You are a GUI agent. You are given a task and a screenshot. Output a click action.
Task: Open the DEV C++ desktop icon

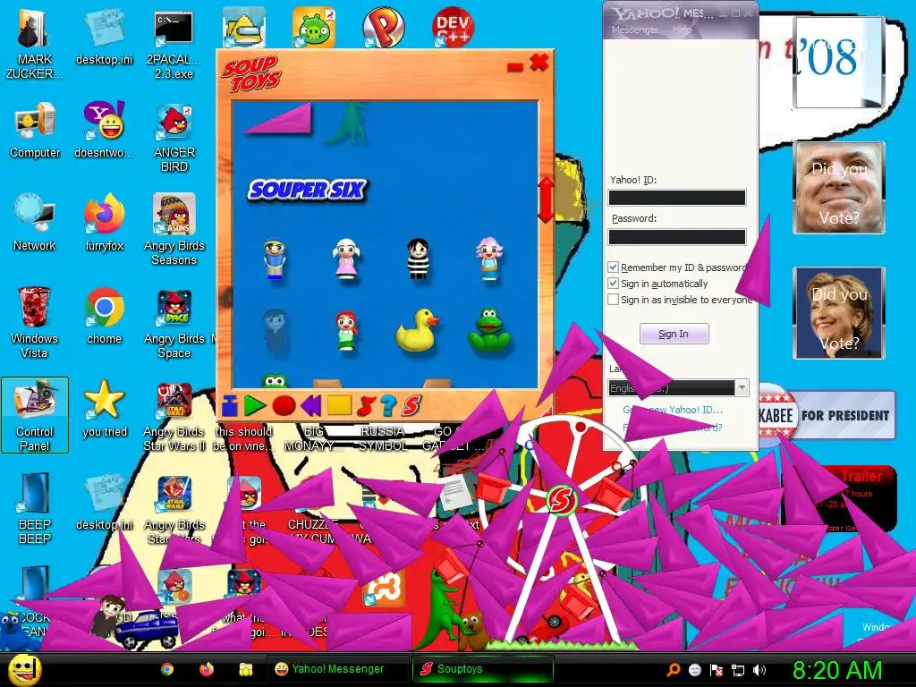453,26
